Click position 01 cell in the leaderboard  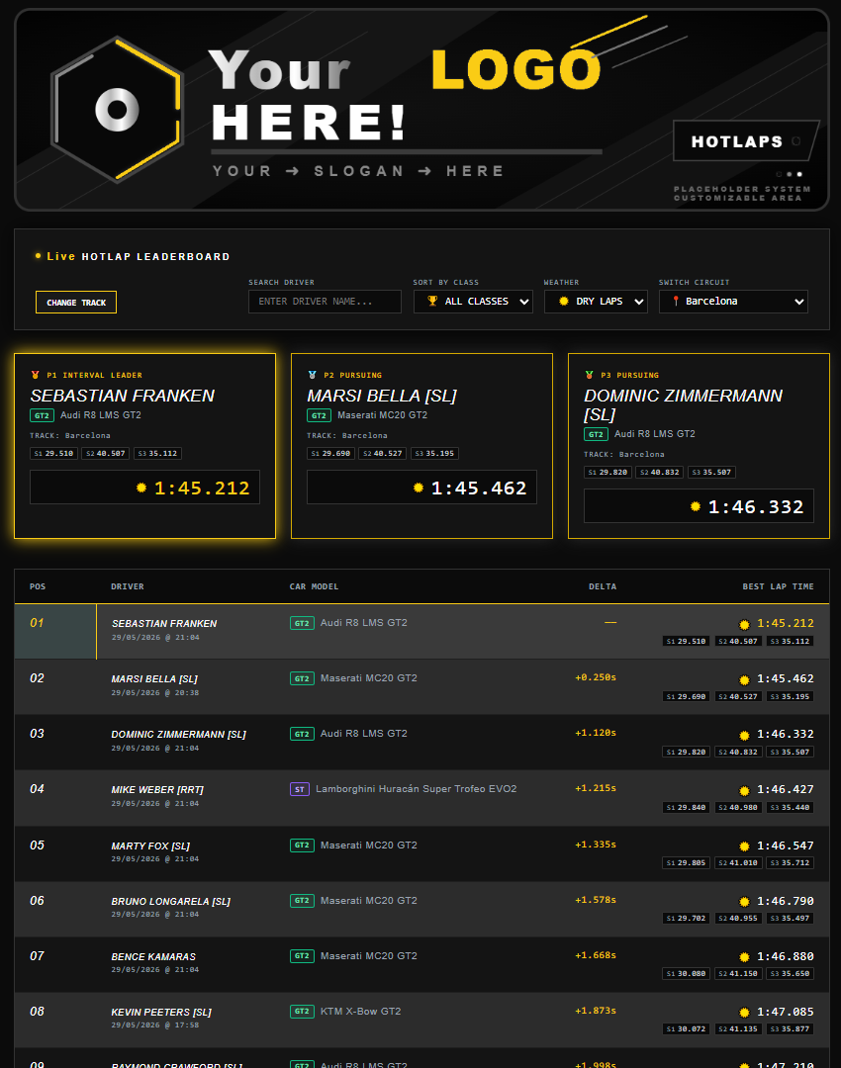[55, 631]
